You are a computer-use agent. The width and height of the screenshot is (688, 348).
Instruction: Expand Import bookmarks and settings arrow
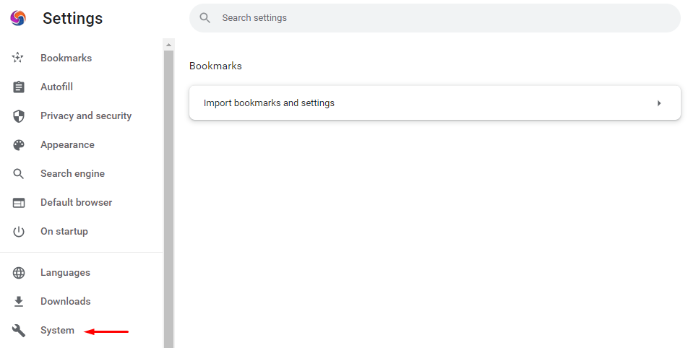tap(659, 103)
